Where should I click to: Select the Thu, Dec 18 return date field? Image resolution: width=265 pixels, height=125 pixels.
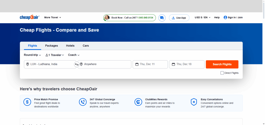(x=187, y=64)
